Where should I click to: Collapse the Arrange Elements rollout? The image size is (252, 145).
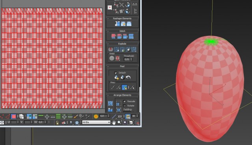tap(108, 95)
